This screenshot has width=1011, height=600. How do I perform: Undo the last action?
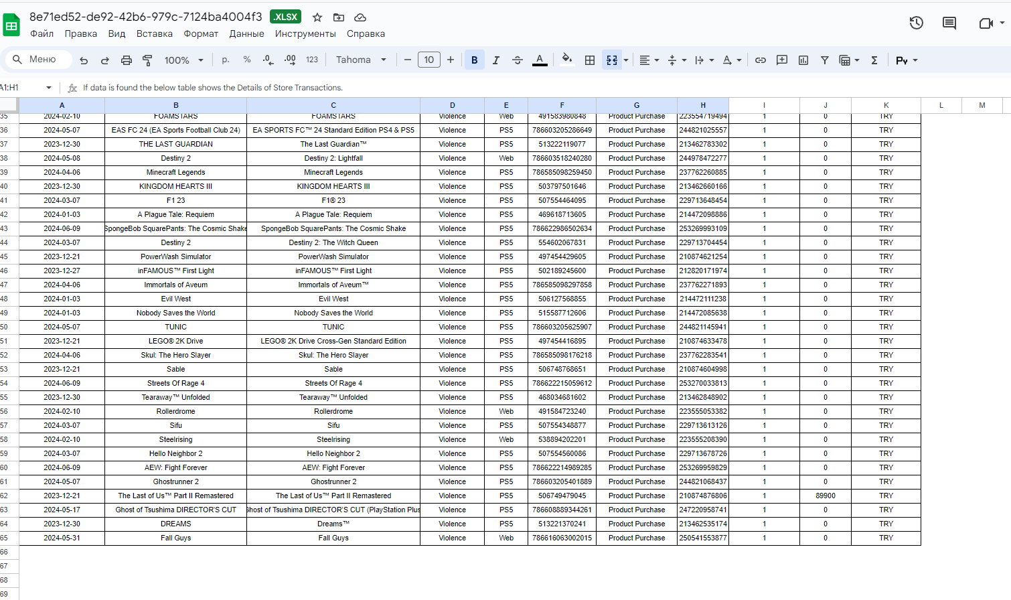(84, 60)
